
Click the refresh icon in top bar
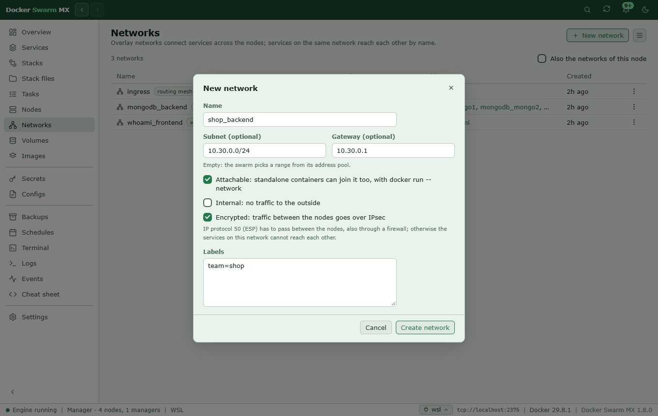coord(607,10)
